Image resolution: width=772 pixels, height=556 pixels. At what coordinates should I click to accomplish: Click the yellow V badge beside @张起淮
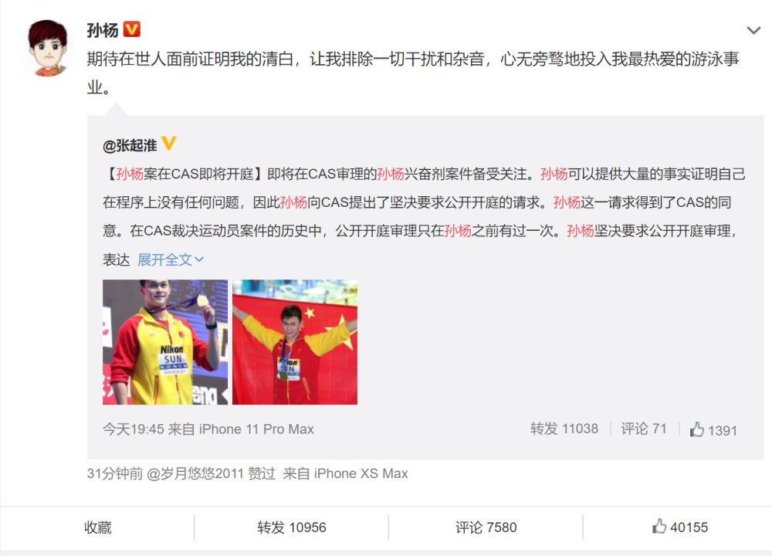click(x=168, y=144)
